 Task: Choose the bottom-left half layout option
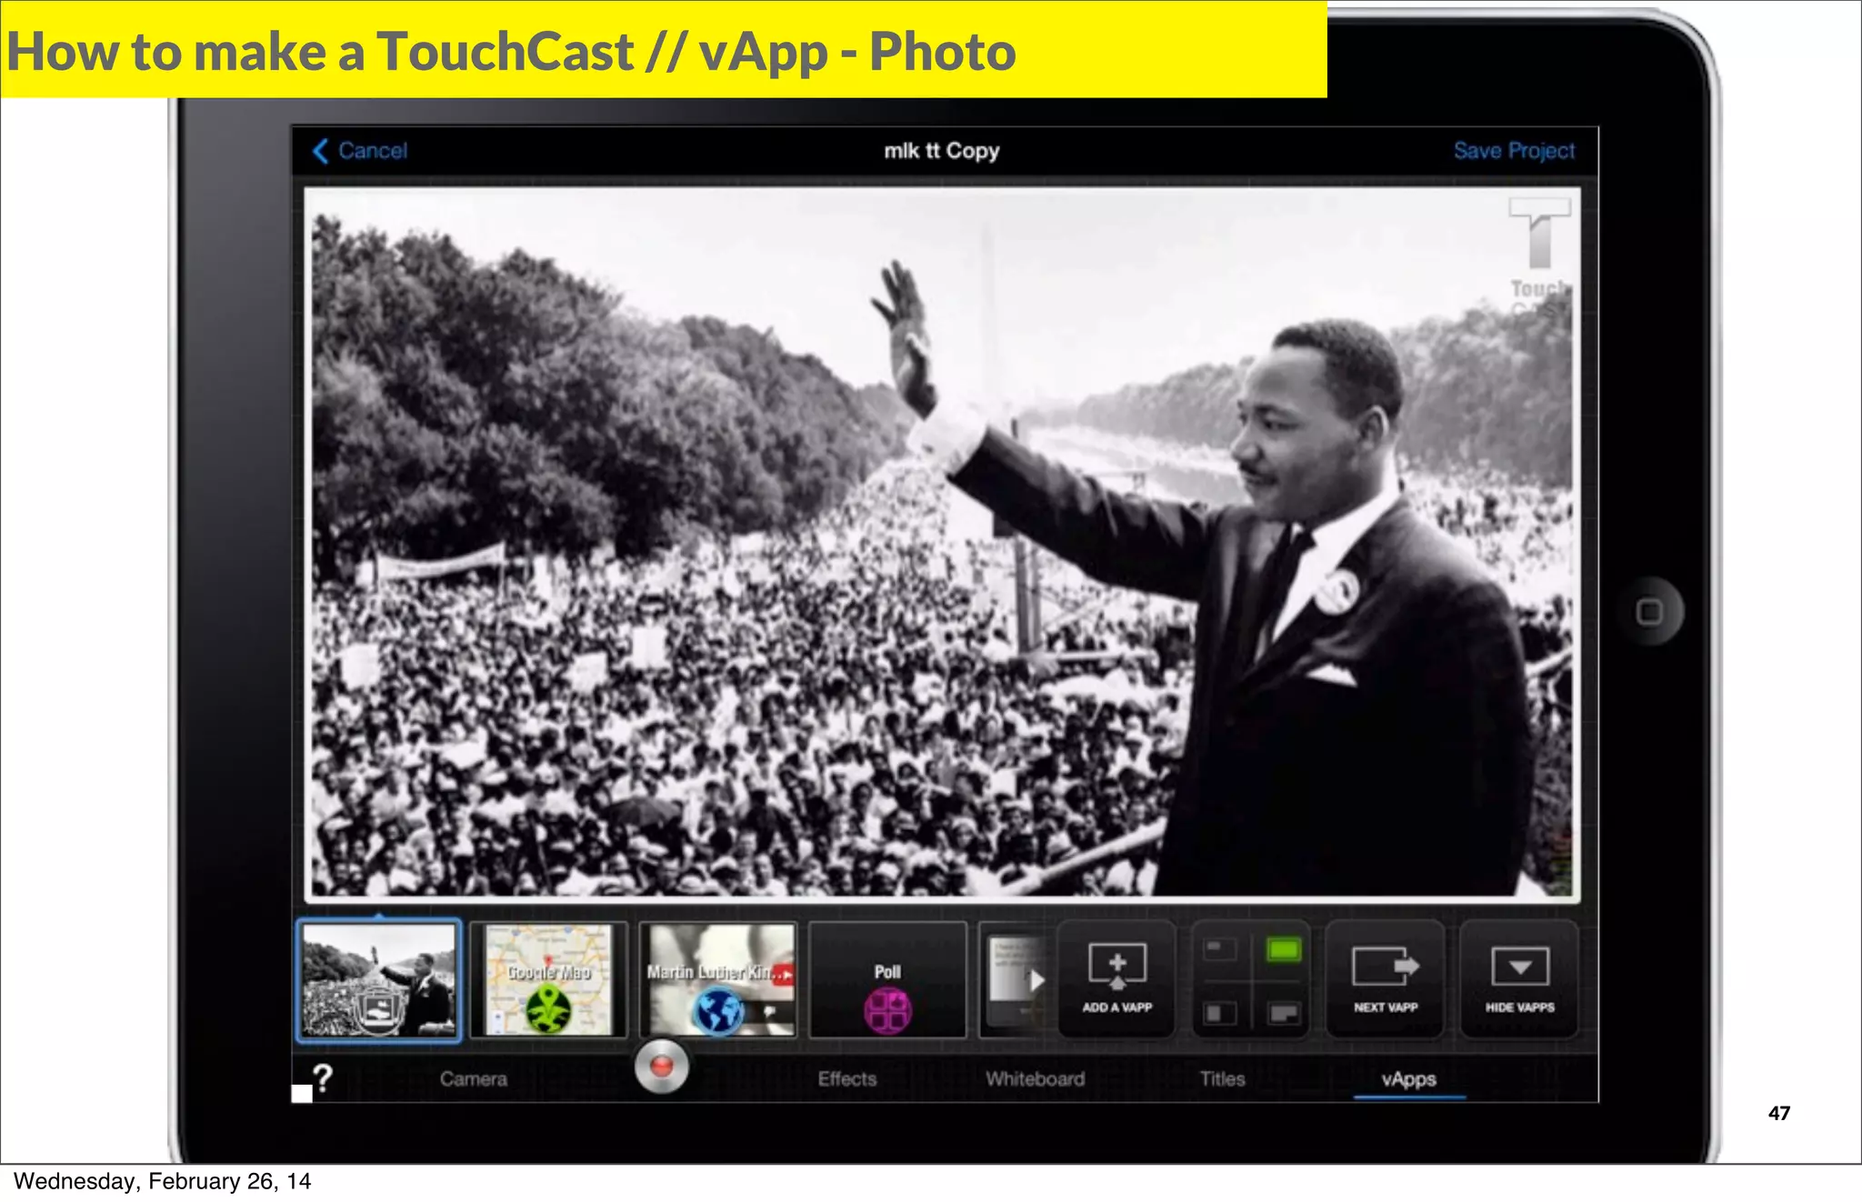tap(1220, 1012)
